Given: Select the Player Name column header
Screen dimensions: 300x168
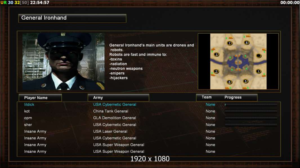Looking at the screenshot, I should [x=40, y=98].
